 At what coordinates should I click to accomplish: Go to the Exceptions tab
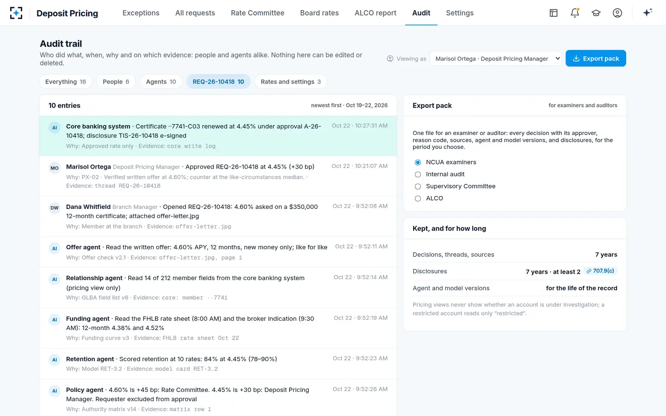141,13
